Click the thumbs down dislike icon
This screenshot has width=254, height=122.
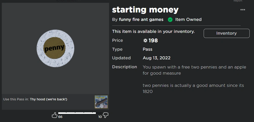coord(106,115)
